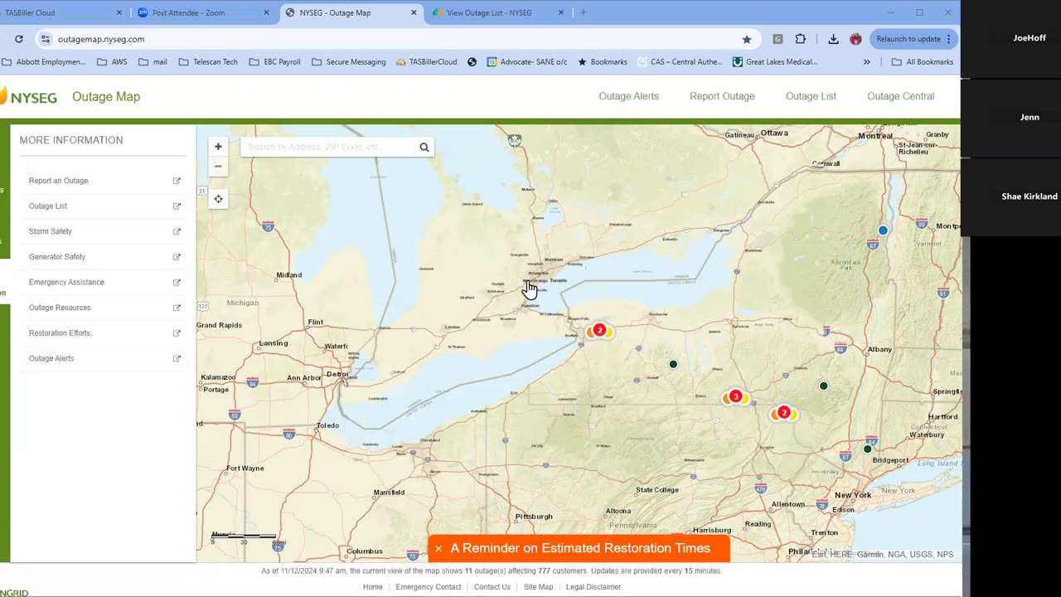Screen dimensions: 1061x597
Task: Click the map locate/recenter crosshair button
Action: click(x=218, y=199)
